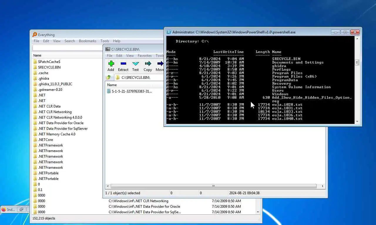Image resolution: width=376 pixels, height=225 pixels.
Task: Click folder icon beside $RECYCLE.BIN in Everything
Action: click(35, 67)
